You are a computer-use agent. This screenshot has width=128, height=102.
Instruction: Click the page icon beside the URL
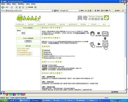click(x=6, y=10)
